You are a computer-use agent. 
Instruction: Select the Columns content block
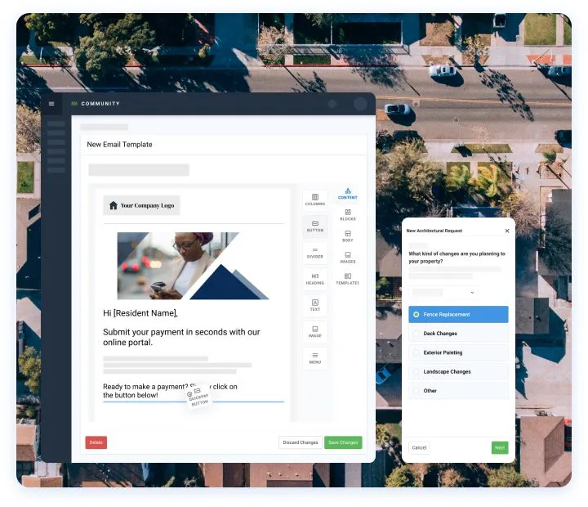tap(315, 200)
